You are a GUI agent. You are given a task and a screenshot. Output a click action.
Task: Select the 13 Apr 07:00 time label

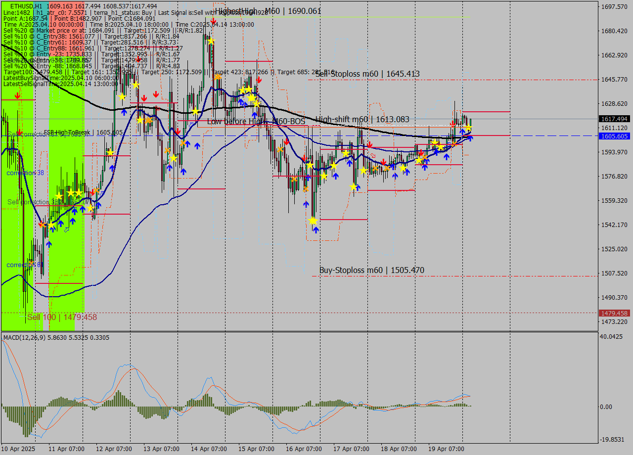[x=161, y=449]
